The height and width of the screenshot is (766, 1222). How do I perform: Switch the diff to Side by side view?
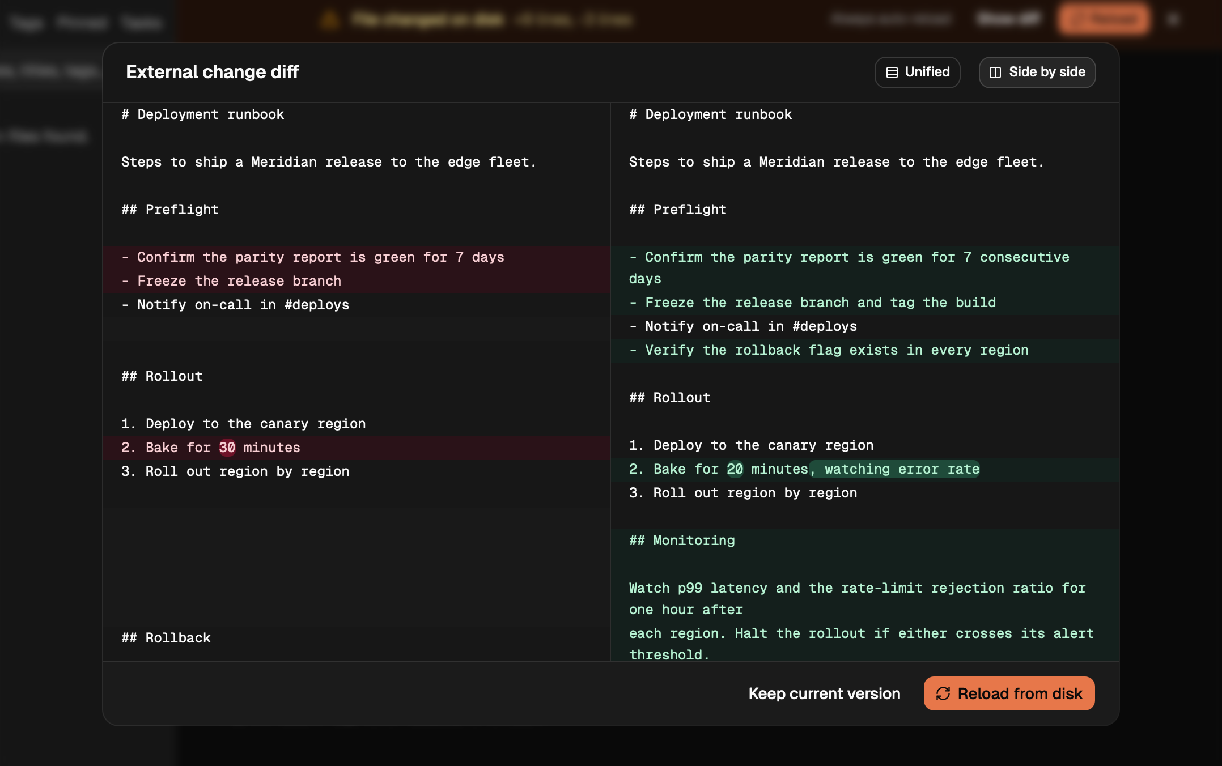1037,73
